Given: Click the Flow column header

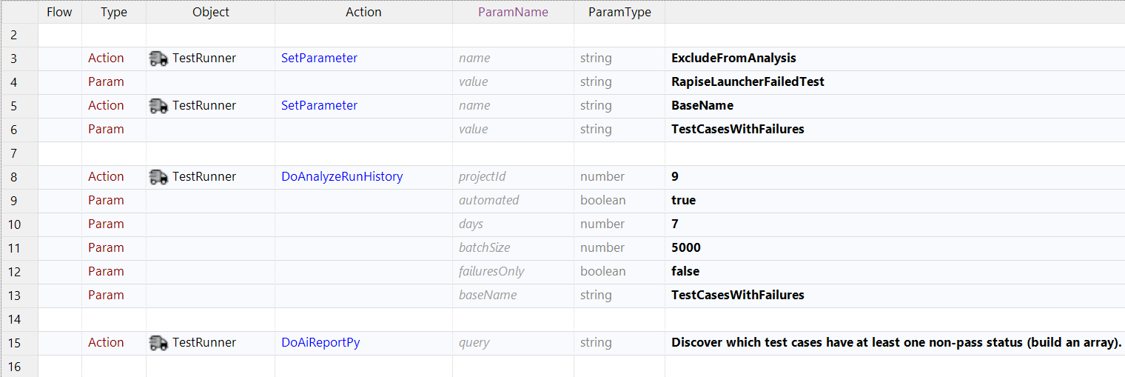Looking at the screenshot, I should pyautogui.click(x=59, y=12).
